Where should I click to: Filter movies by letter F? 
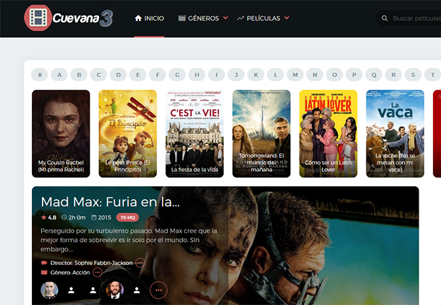tap(157, 75)
